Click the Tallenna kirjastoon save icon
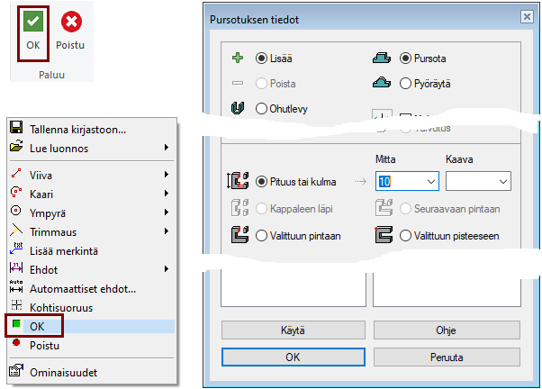The image size is (542, 389). [x=16, y=130]
